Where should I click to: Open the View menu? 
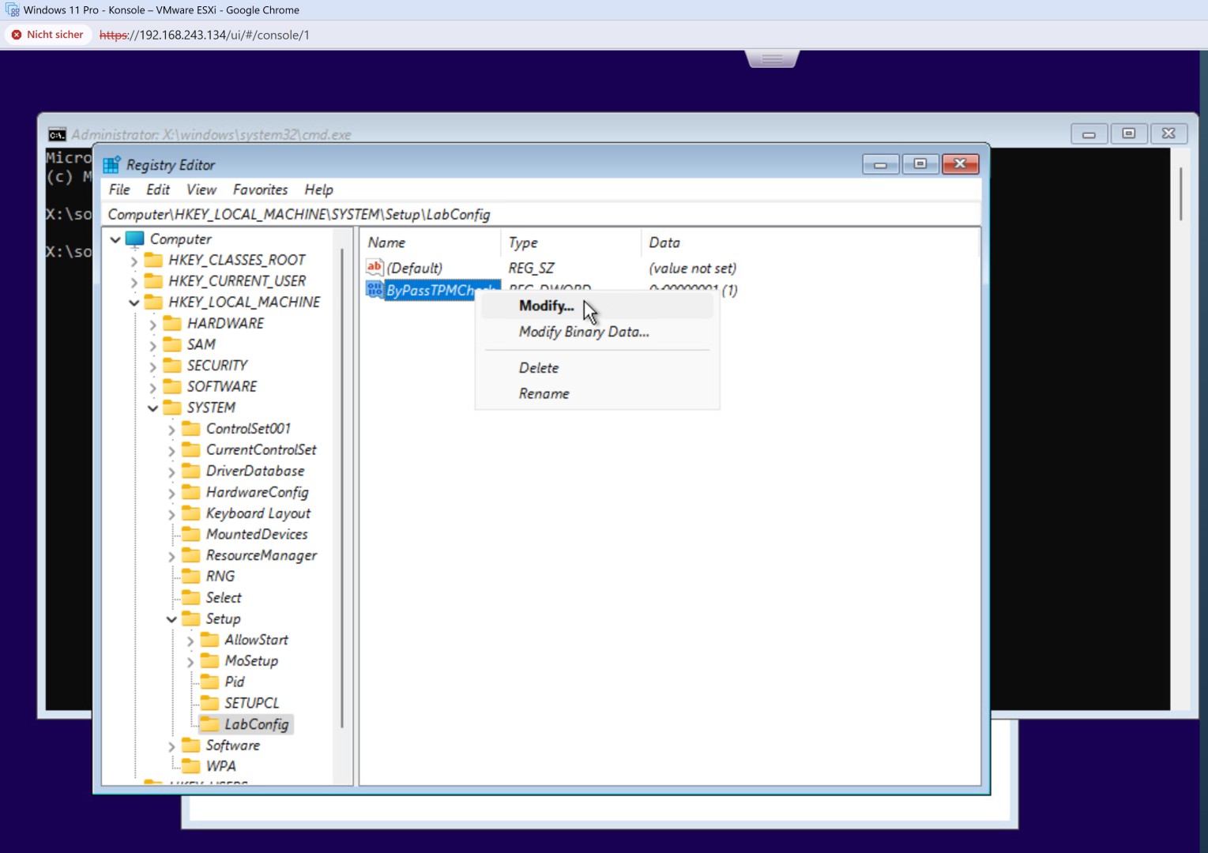click(x=201, y=190)
